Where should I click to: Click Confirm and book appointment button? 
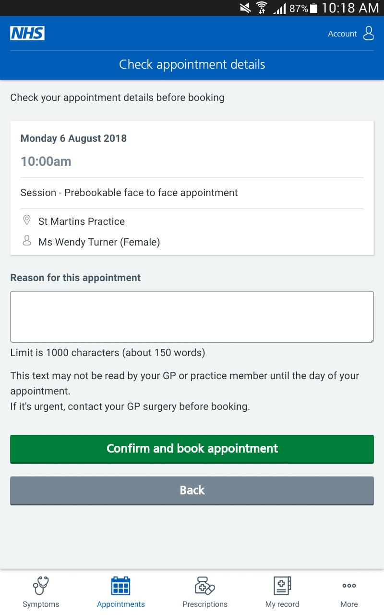pos(192,449)
